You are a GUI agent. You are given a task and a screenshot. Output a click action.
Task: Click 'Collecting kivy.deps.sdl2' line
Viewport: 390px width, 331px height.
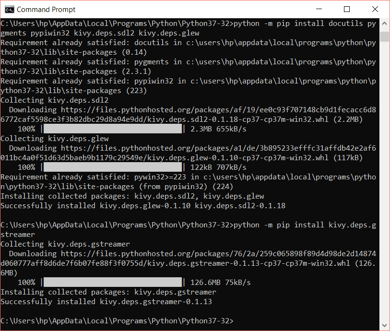tap(55, 100)
